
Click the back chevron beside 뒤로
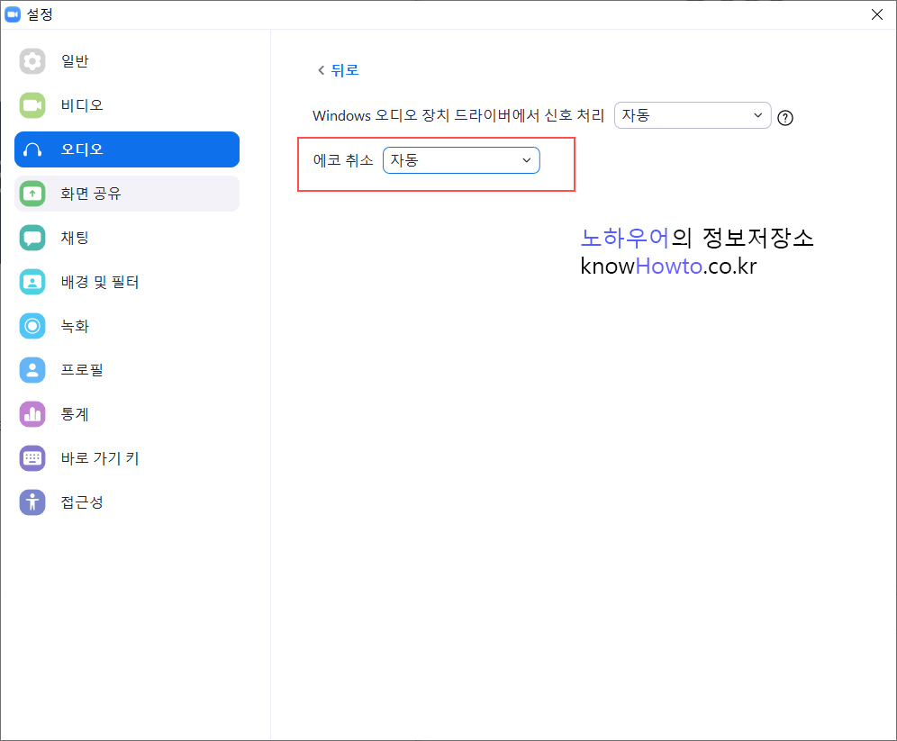pos(321,70)
